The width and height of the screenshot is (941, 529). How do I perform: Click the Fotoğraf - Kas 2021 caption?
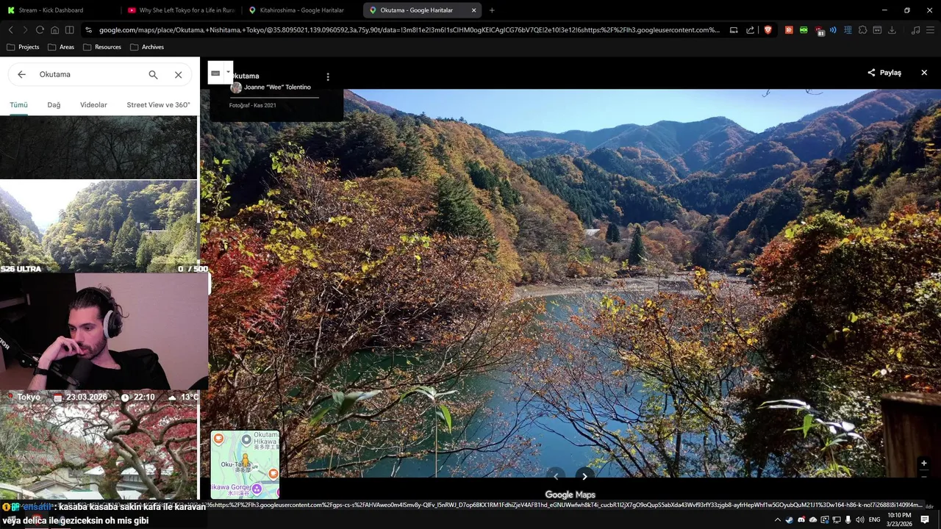252,105
